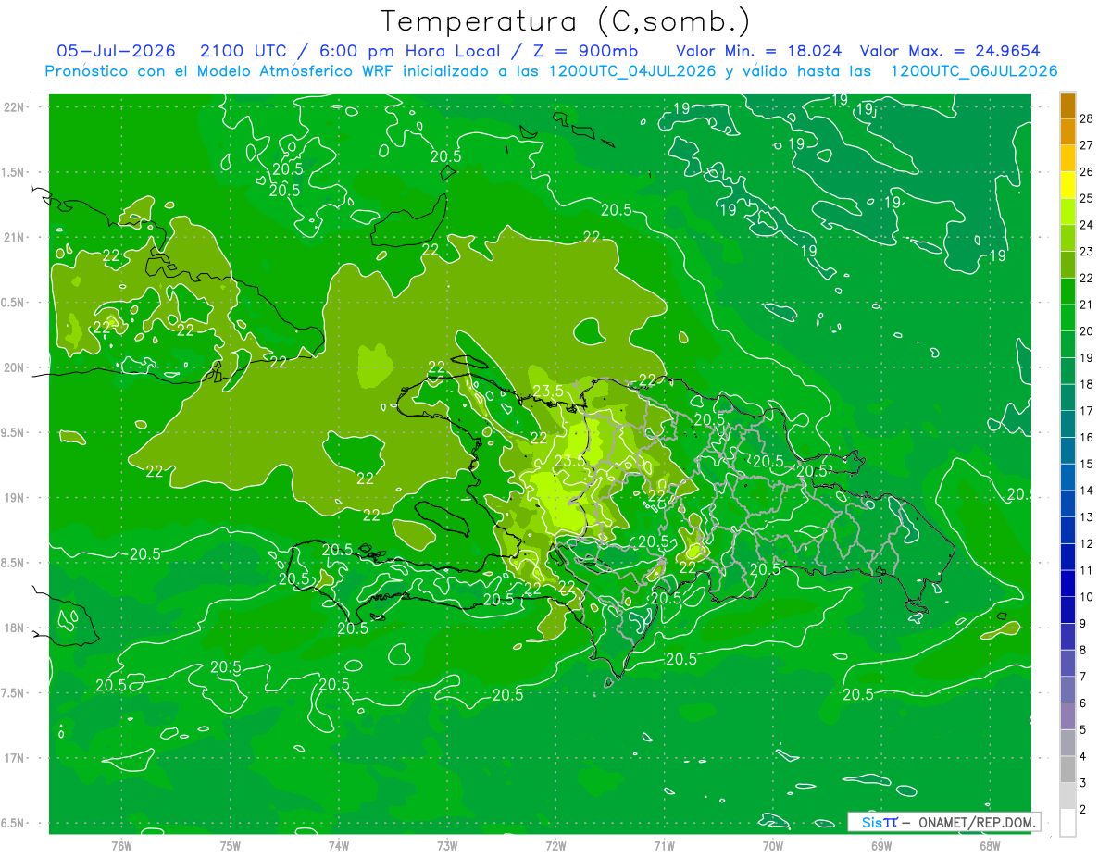Pick the yellow swatch between 25 and 26
This screenshot has height=858, width=1111.
point(1067,185)
